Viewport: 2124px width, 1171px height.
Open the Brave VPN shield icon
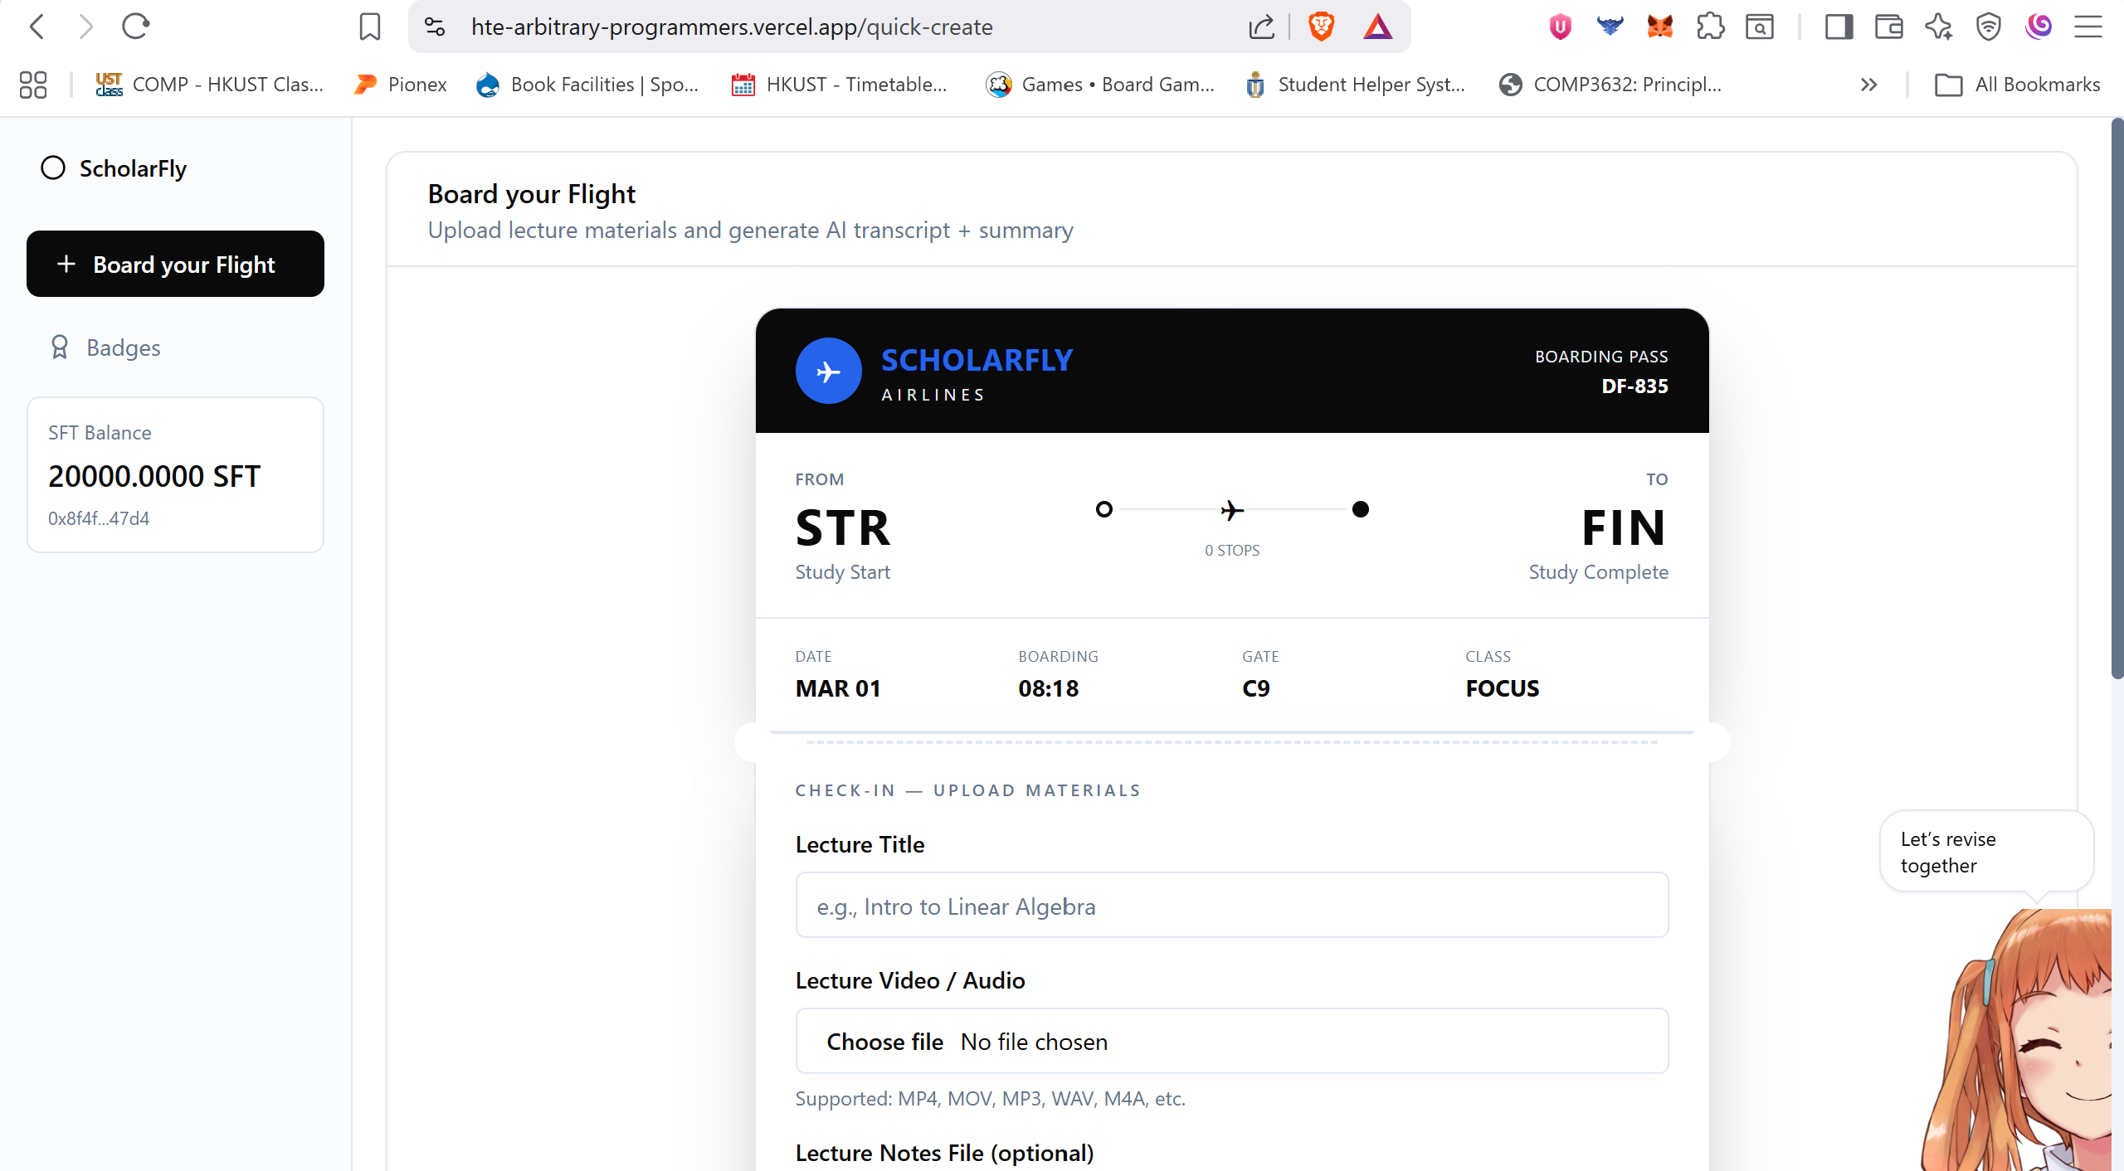pyautogui.click(x=1989, y=27)
